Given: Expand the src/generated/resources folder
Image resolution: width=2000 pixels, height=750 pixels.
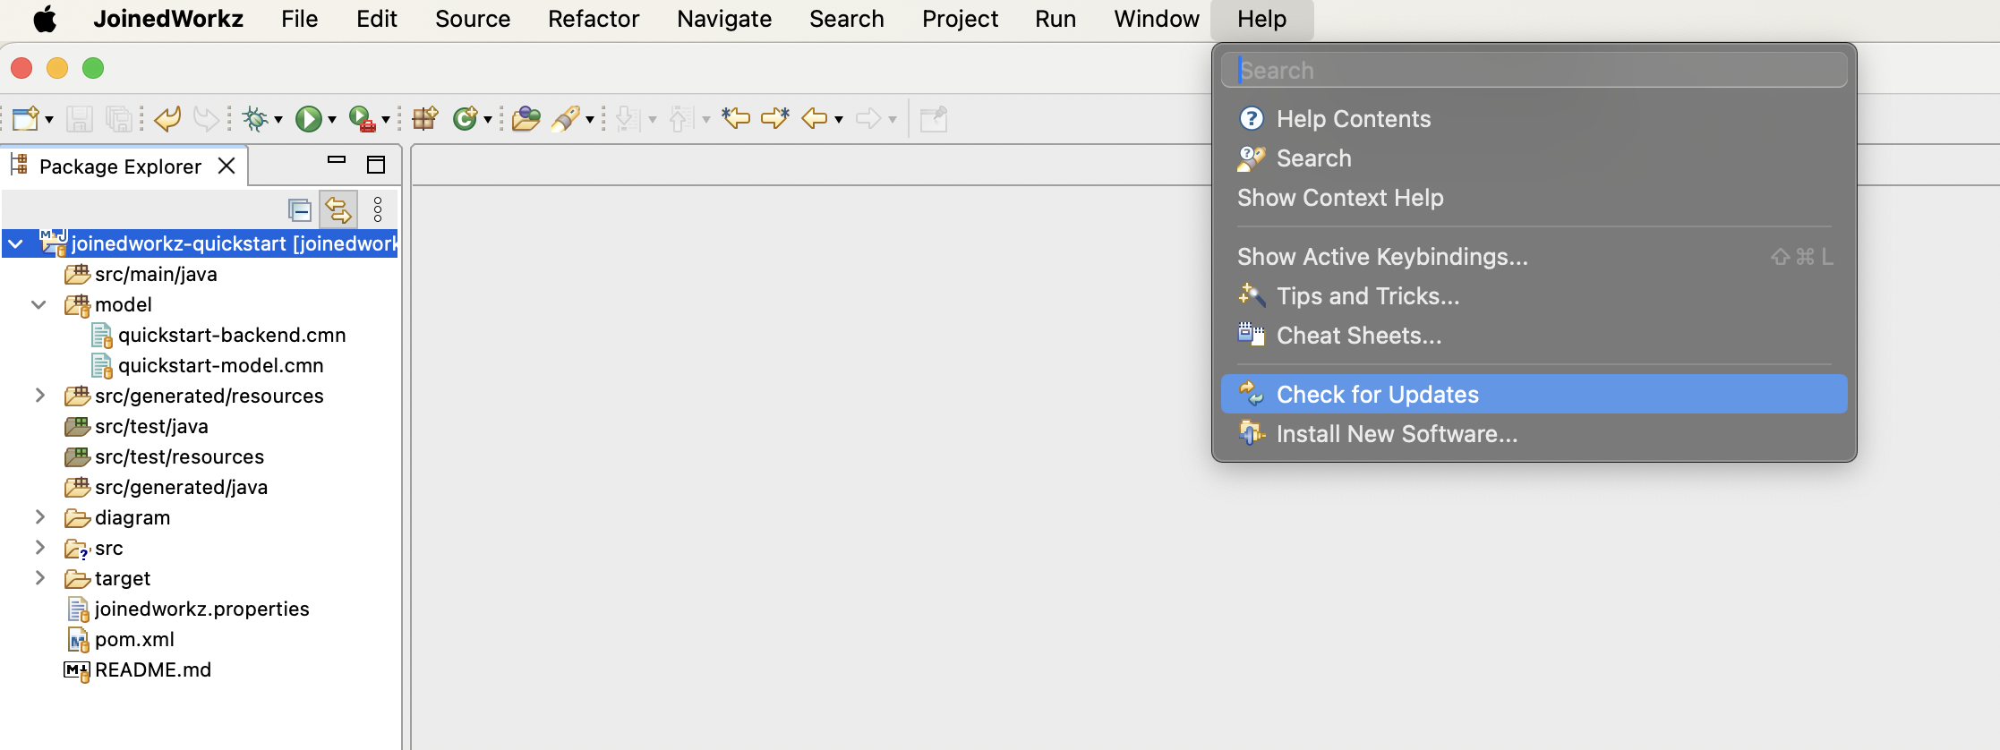Looking at the screenshot, I should 39,396.
